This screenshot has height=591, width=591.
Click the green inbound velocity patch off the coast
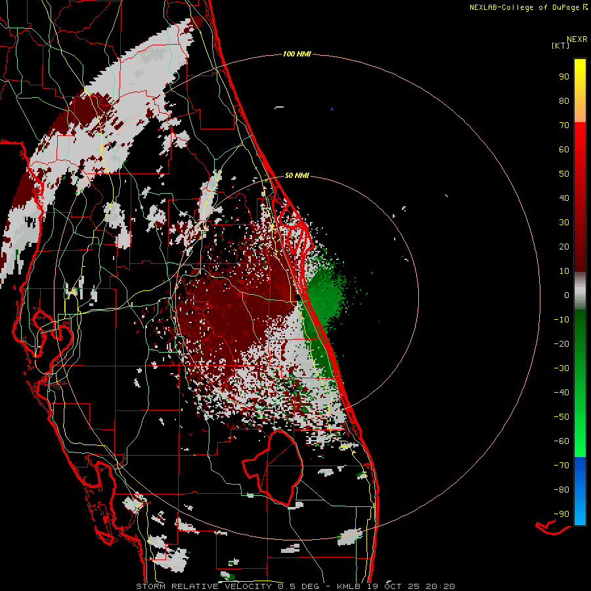coord(325,297)
